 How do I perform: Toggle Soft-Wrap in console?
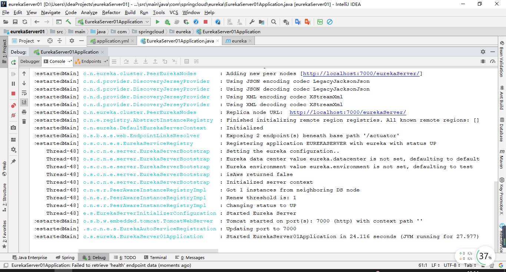tap(24, 93)
